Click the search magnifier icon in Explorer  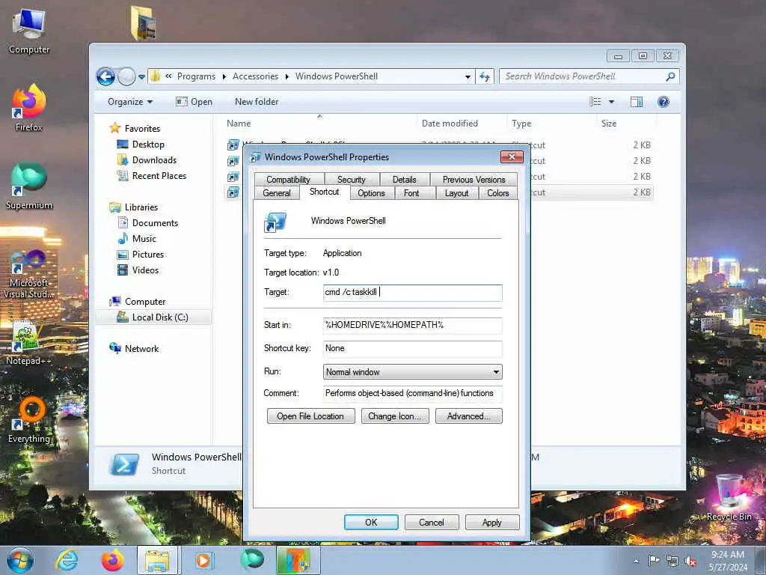670,76
